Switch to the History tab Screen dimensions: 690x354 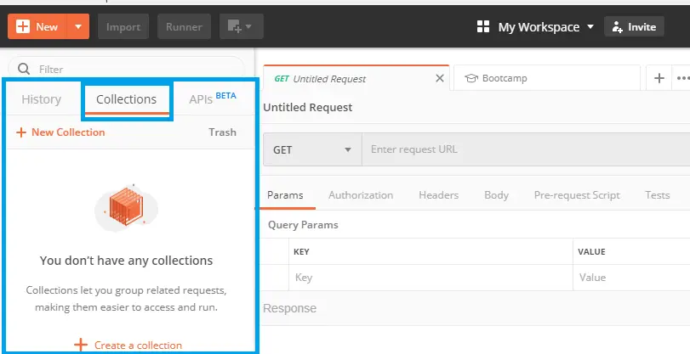click(41, 99)
